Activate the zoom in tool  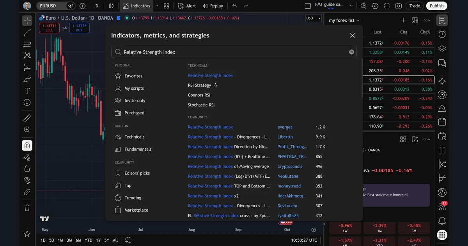[x=27, y=130]
